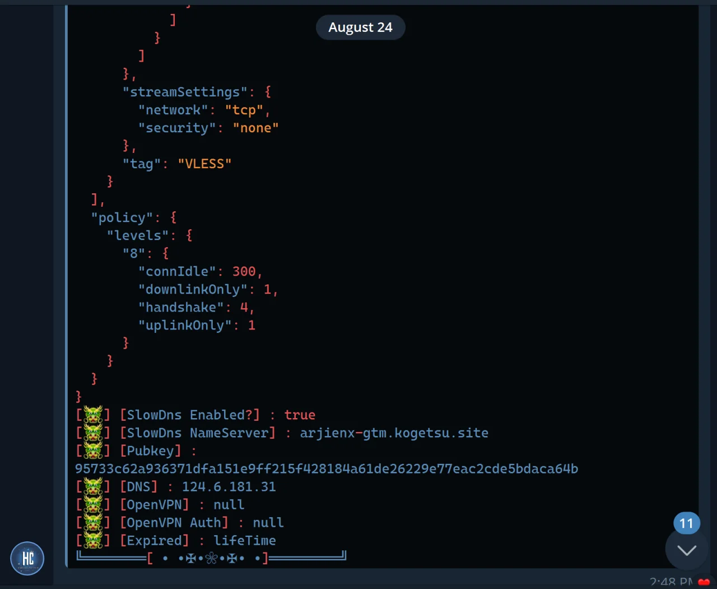Open the HC channel avatar
The width and height of the screenshot is (717, 589).
coord(27,558)
